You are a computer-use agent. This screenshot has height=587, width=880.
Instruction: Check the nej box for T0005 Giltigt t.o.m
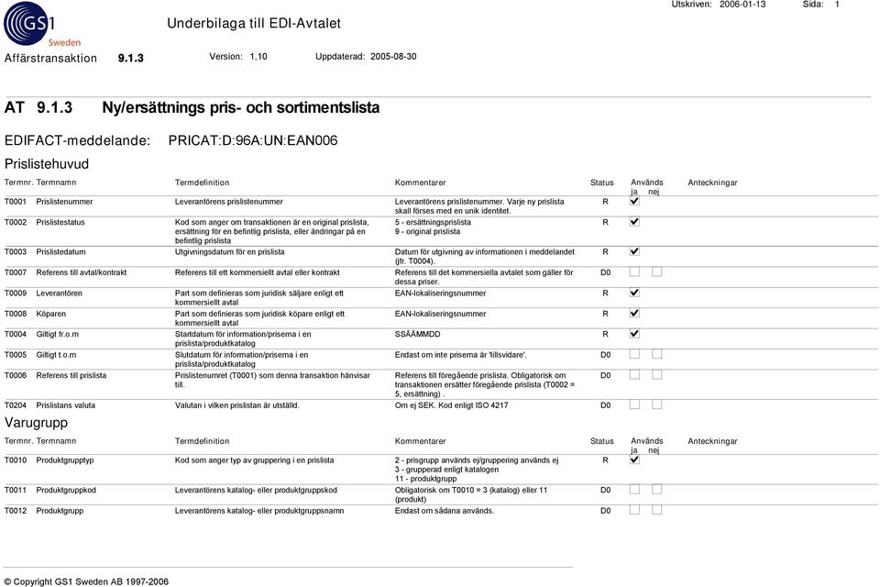point(656,354)
